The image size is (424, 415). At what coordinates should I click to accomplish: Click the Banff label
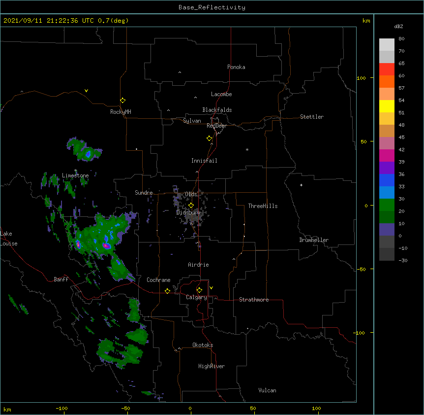61,279
